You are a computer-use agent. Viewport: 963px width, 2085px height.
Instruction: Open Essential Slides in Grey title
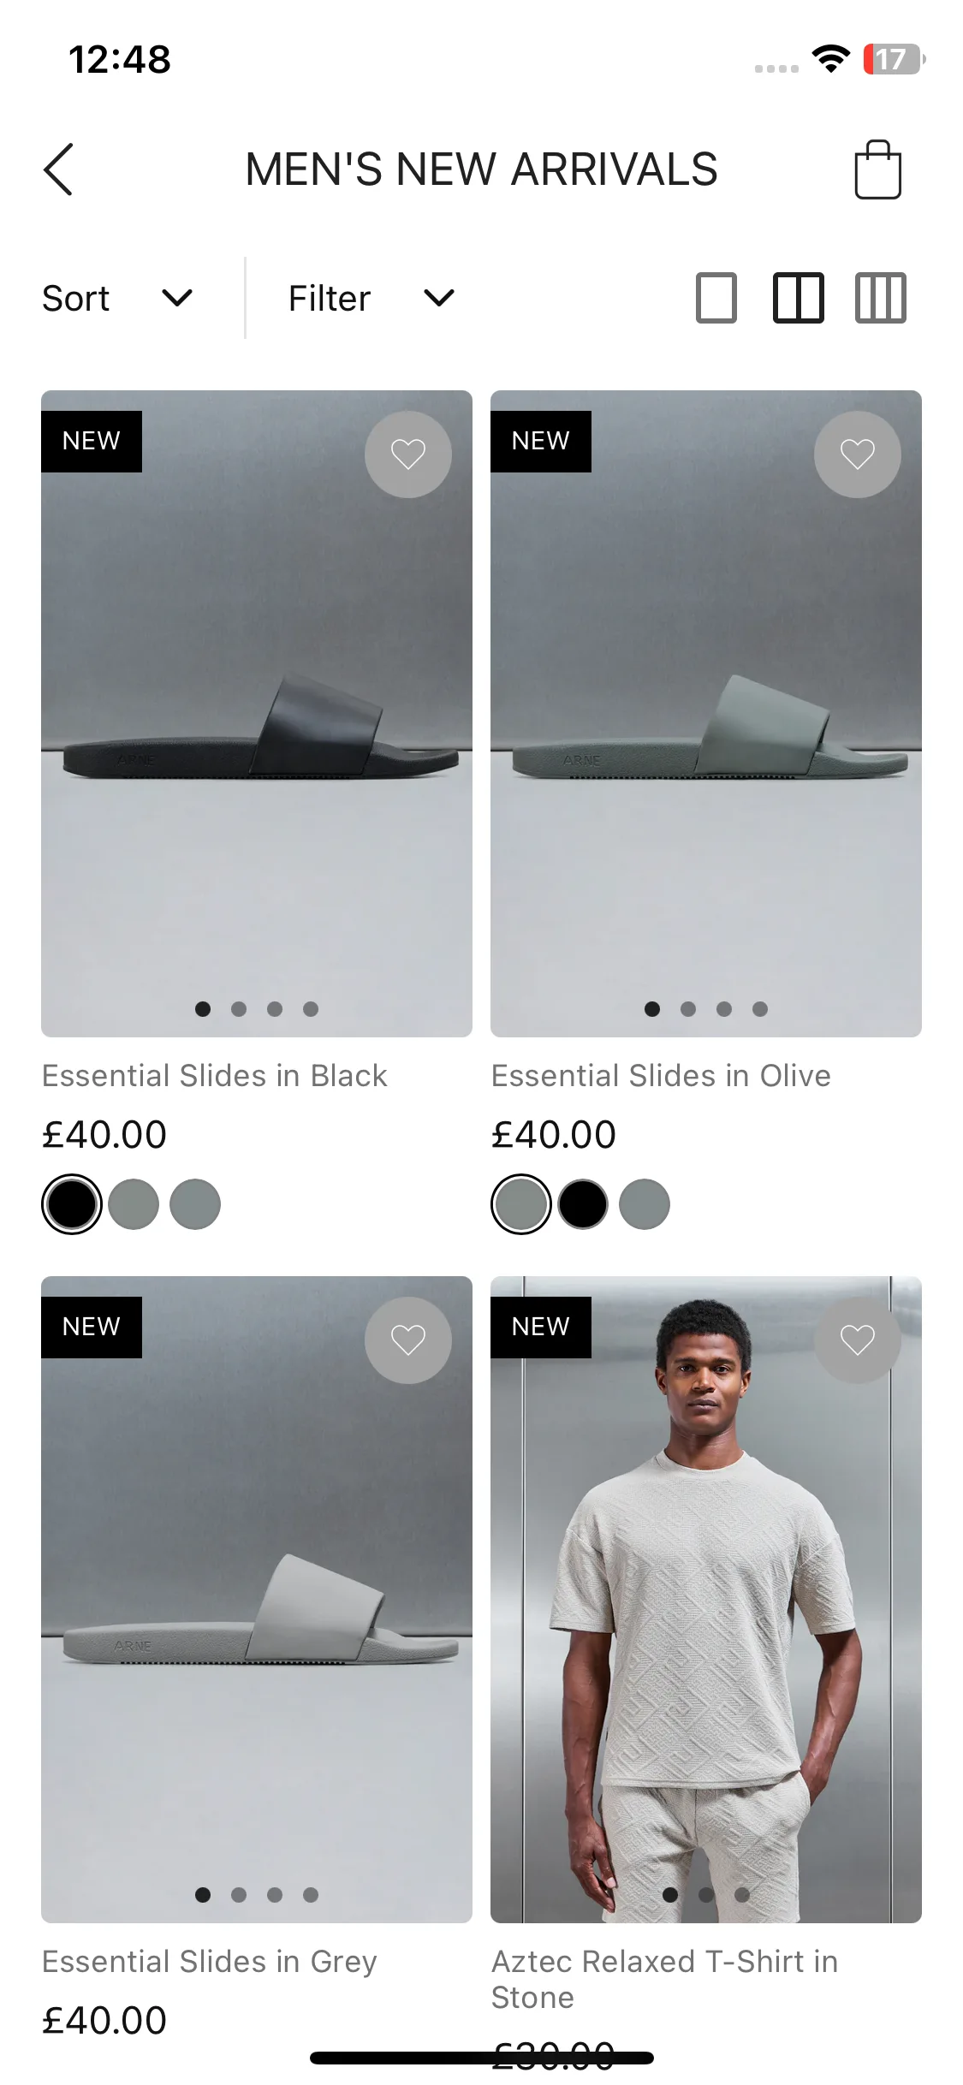(x=209, y=1962)
